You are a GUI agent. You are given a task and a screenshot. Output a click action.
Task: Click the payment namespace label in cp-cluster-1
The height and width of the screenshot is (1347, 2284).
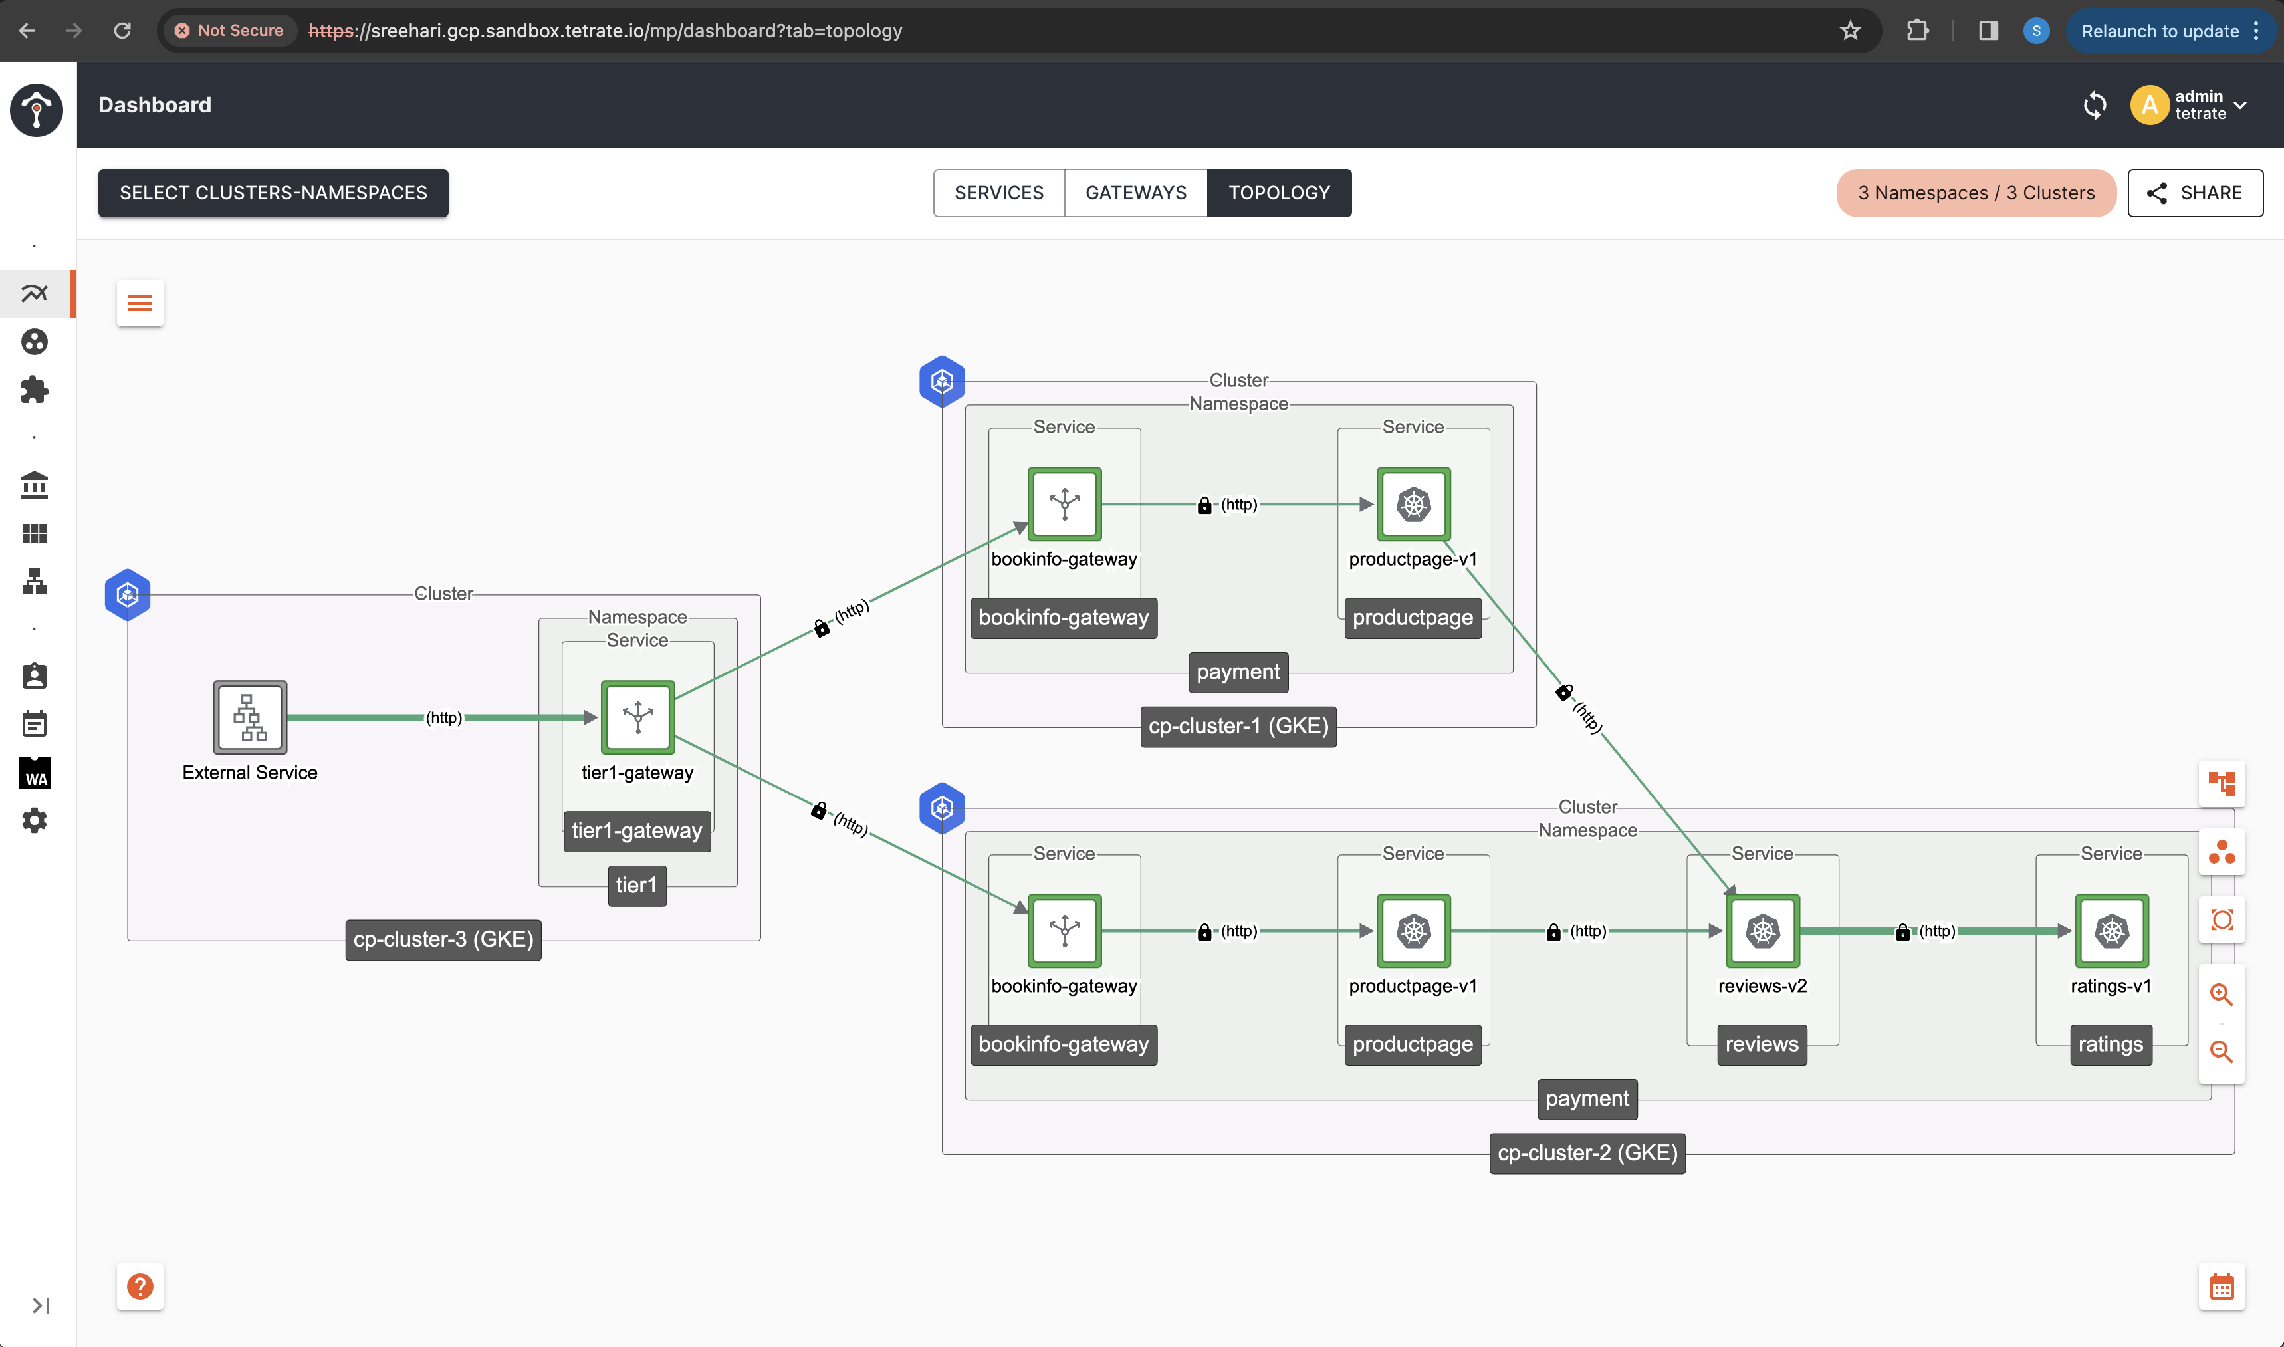[x=1238, y=672]
